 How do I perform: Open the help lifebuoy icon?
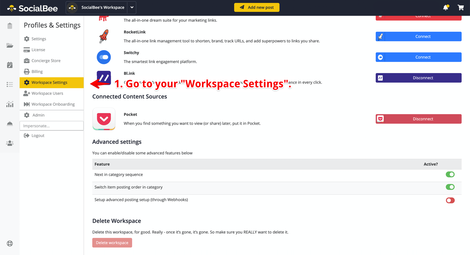(10, 244)
